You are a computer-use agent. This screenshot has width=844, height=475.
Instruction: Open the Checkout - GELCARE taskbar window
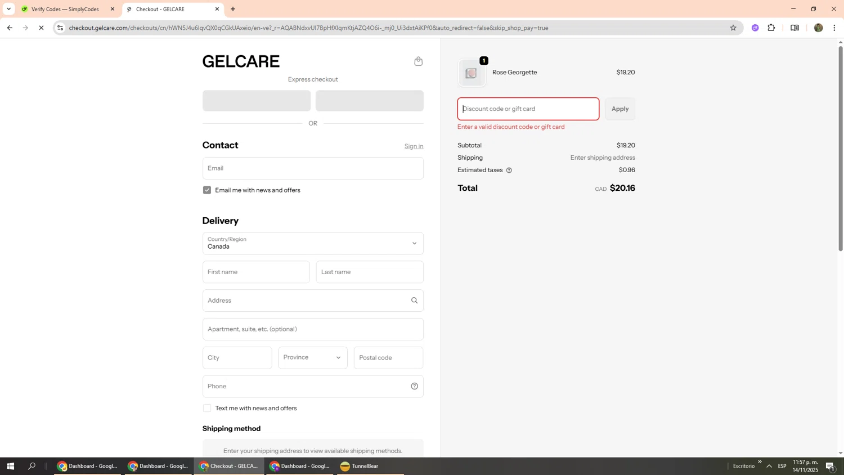(x=229, y=466)
